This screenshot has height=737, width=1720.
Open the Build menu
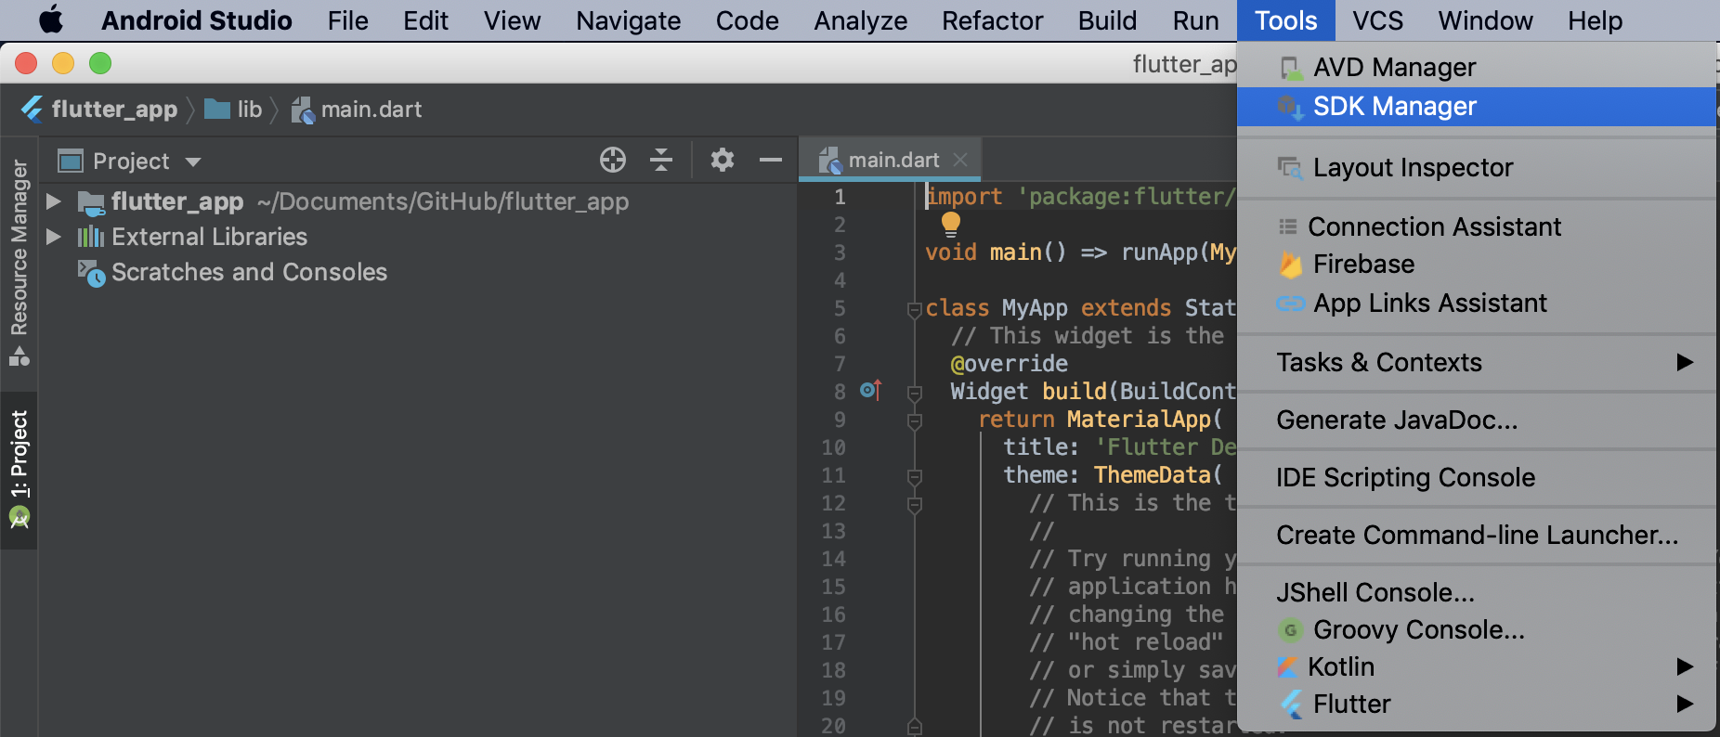1107,20
